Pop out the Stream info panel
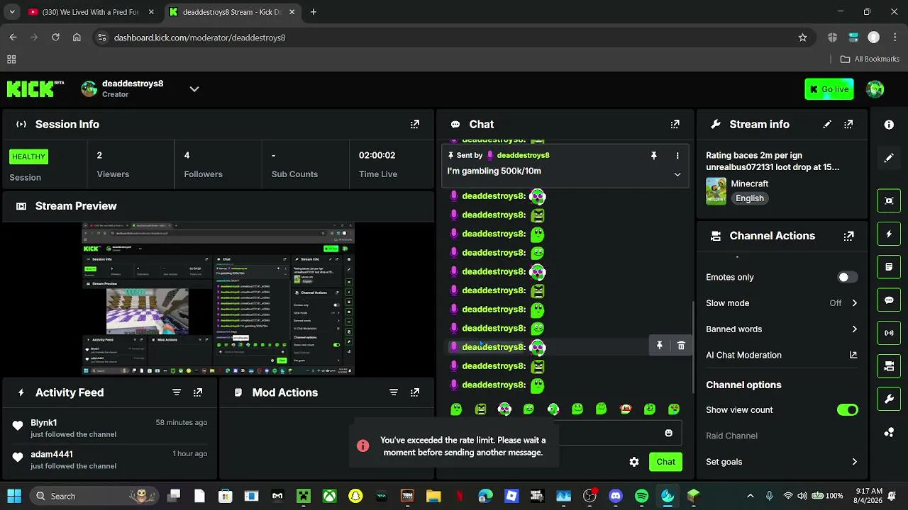Viewport: 908px width, 510px height. pos(848,124)
